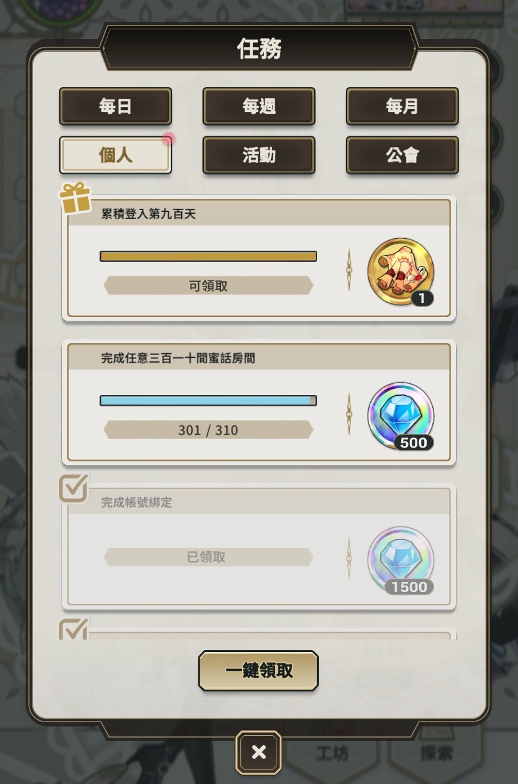This screenshot has height=784, width=518.
Task: Select the 每月 tab
Action: pyautogui.click(x=402, y=106)
